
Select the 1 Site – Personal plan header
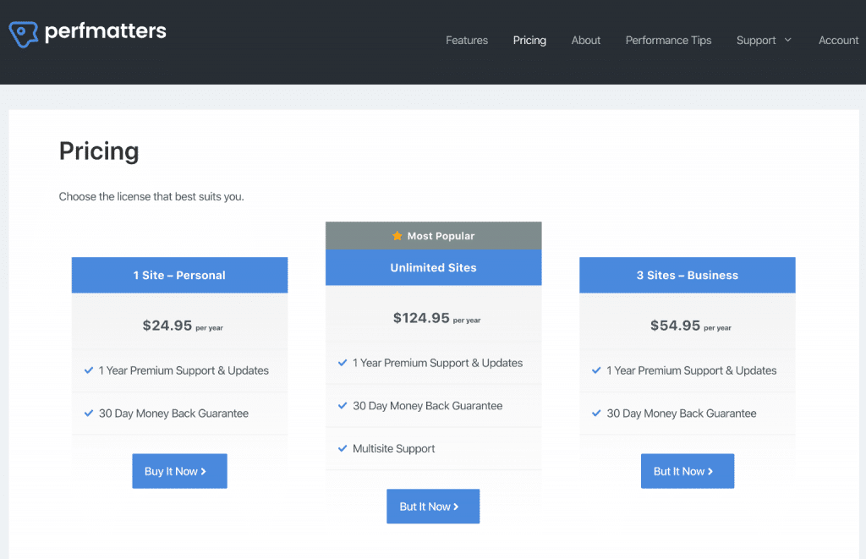179,275
